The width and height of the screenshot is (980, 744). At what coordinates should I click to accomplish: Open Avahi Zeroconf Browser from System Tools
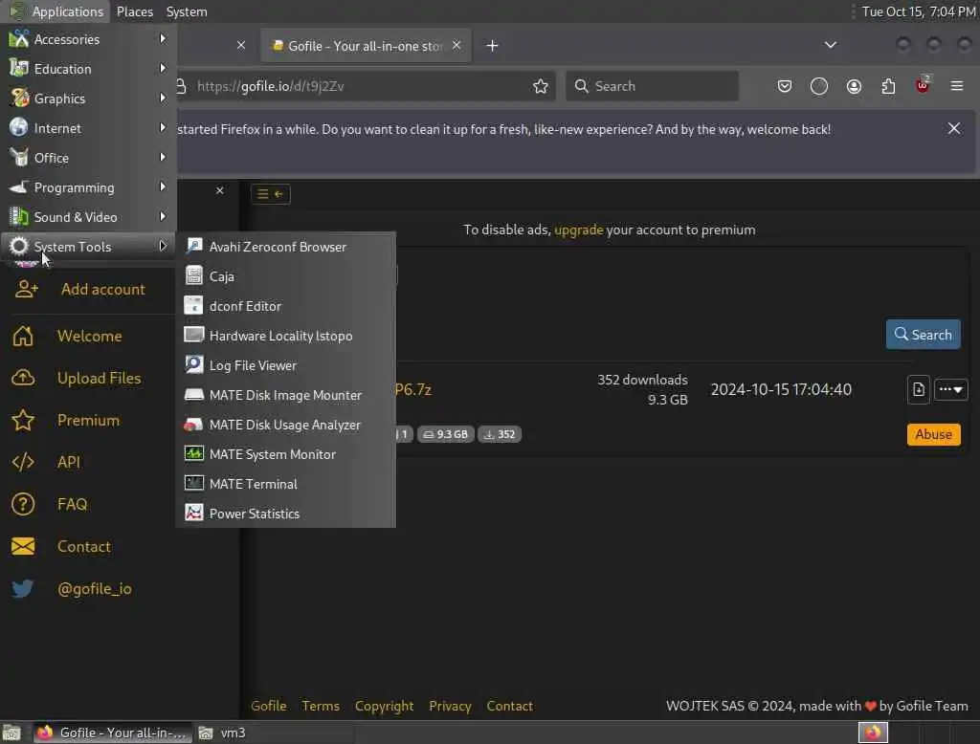(285, 247)
